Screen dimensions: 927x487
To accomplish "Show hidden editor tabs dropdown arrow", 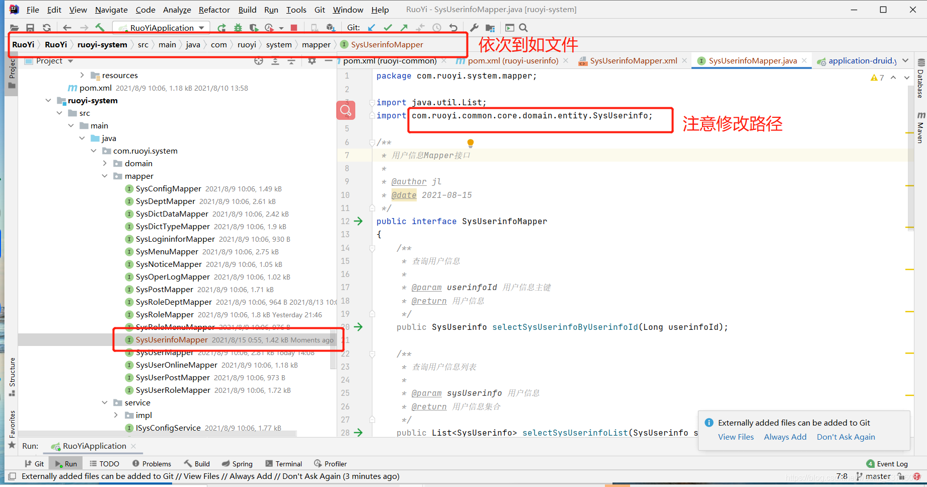I will click(905, 61).
